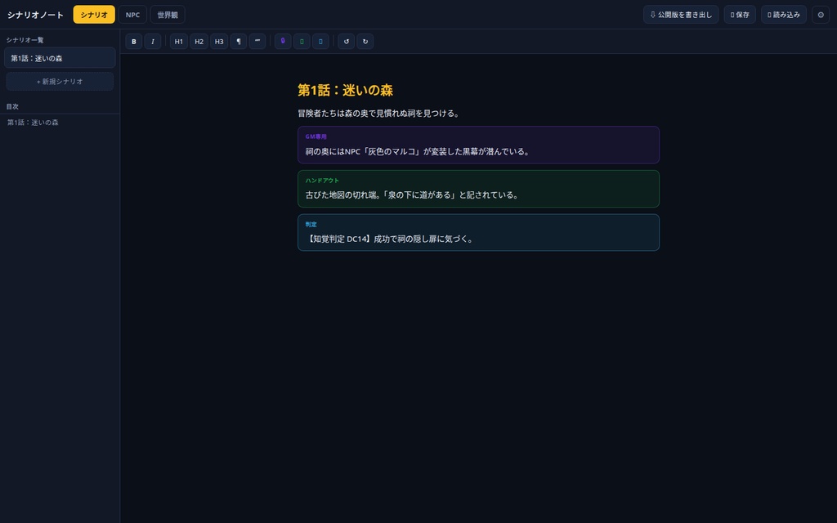This screenshot has height=523, width=837.
Task: Switch to シナリオ tab
Action: (x=94, y=15)
